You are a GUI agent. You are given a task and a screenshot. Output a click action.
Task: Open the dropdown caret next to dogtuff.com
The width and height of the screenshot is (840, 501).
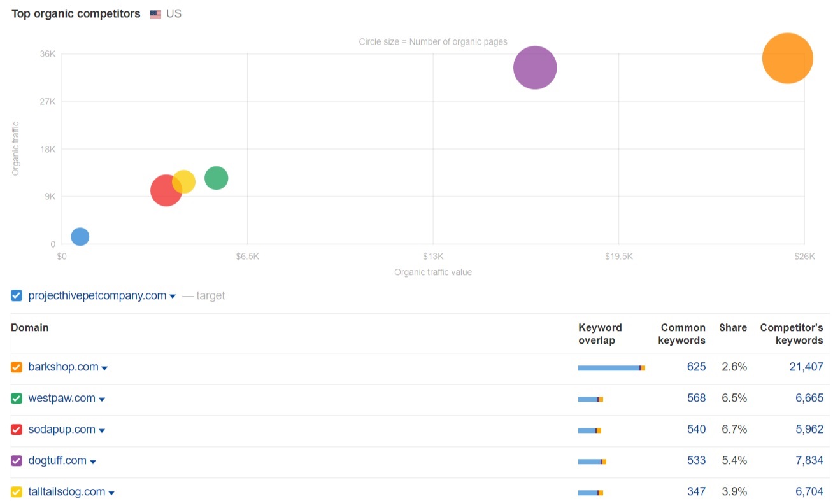tap(93, 462)
